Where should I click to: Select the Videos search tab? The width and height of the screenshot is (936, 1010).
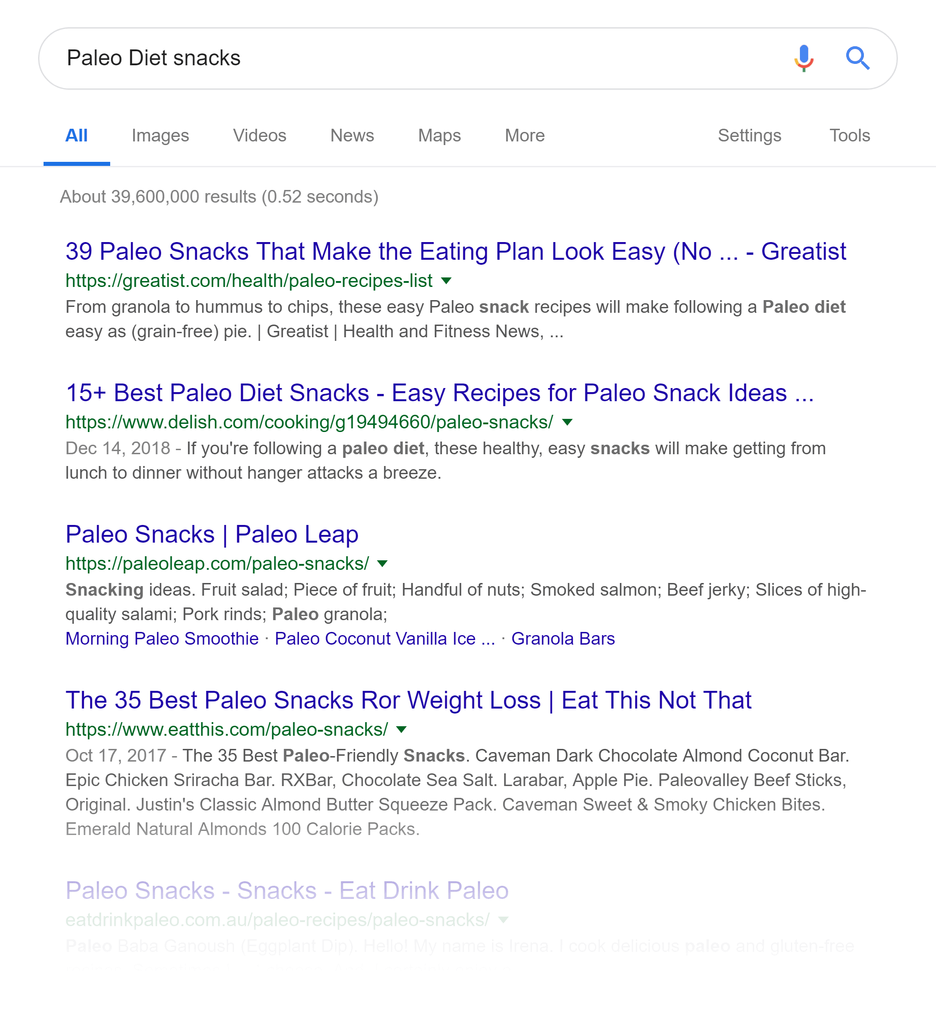click(x=258, y=136)
